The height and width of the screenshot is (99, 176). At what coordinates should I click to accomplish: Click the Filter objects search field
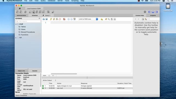tap(28, 21)
